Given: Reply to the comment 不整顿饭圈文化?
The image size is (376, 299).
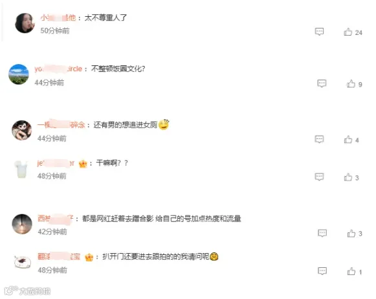Looking at the screenshot, I should point(322,83).
